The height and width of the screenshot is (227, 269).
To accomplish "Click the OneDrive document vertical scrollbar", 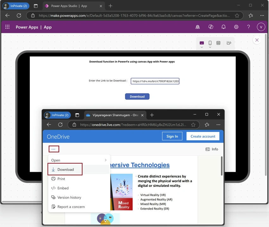I will pos(222,166).
